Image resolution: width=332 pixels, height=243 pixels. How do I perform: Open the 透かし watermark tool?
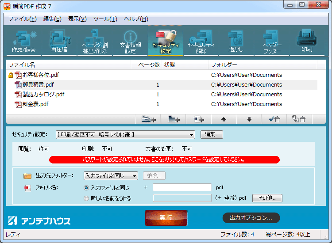(236, 41)
